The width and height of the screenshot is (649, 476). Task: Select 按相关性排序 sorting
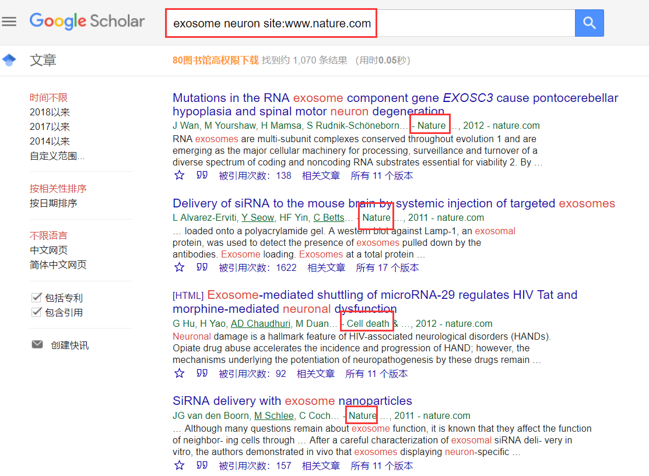point(58,189)
